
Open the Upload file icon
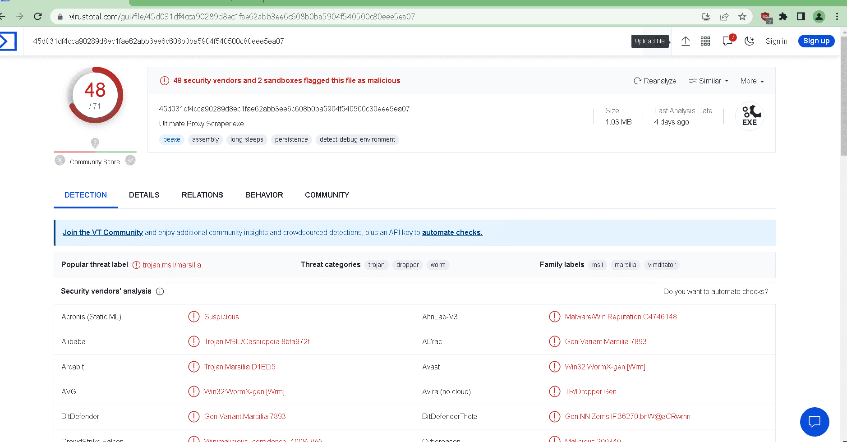click(686, 41)
